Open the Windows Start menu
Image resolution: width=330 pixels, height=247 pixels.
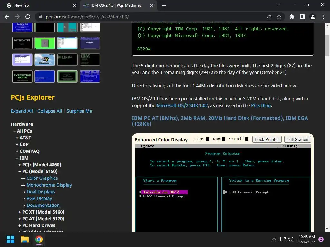10,239
